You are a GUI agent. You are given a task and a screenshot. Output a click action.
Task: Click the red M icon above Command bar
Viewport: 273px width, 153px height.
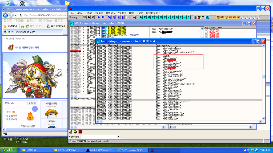point(80,132)
